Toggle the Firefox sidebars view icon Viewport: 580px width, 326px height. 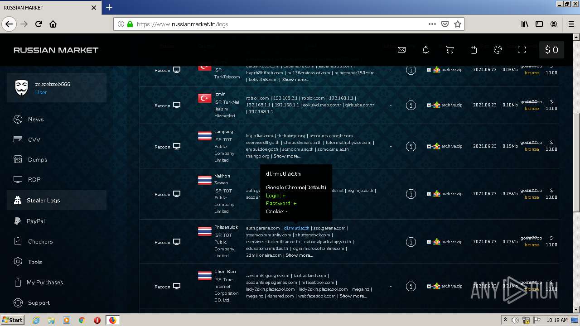coord(539,24)
